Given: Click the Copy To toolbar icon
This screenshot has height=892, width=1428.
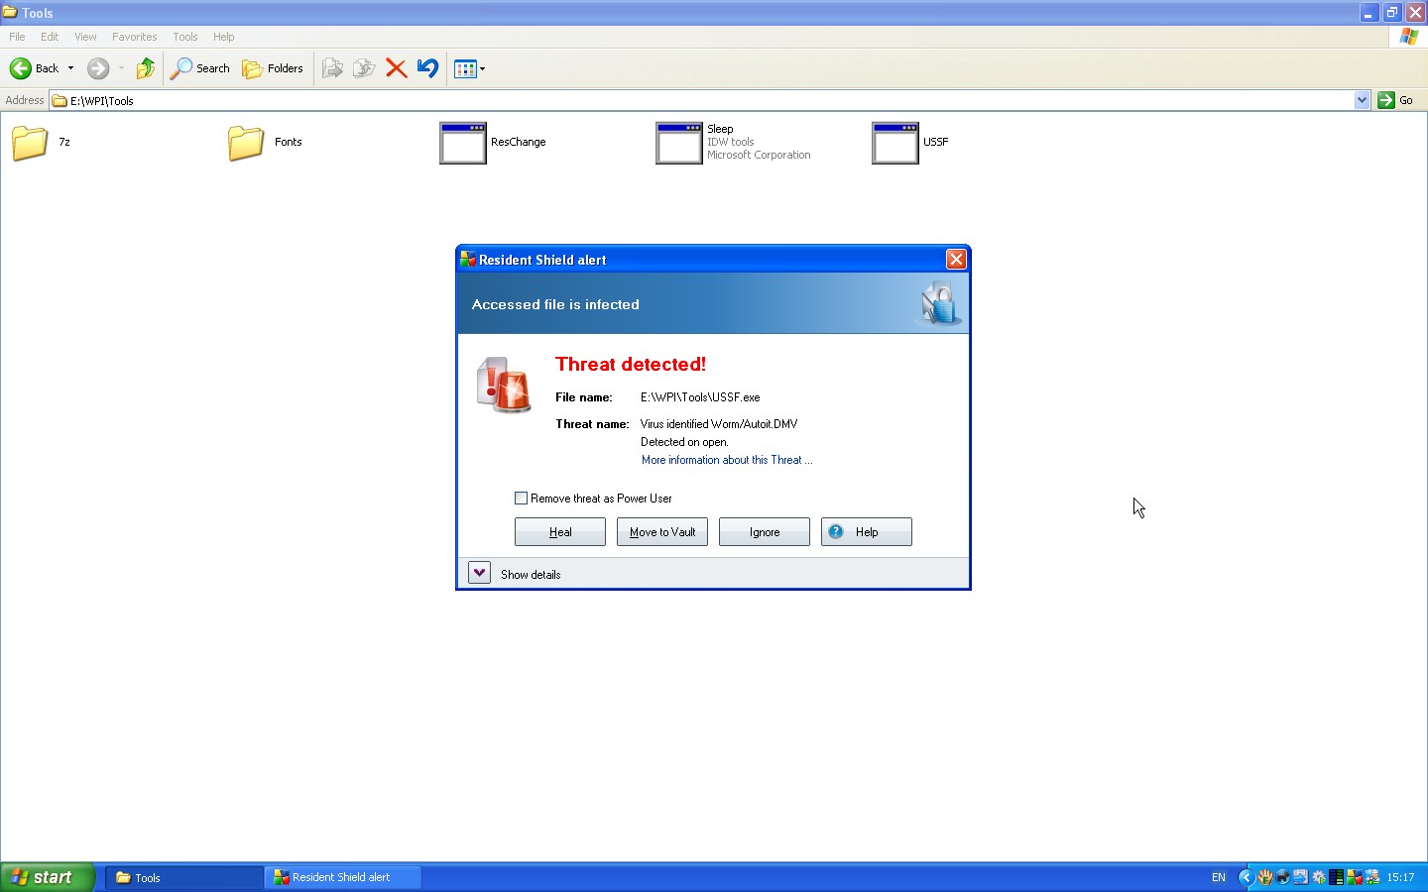Looking at the screenshot, I should coord(364,68).
